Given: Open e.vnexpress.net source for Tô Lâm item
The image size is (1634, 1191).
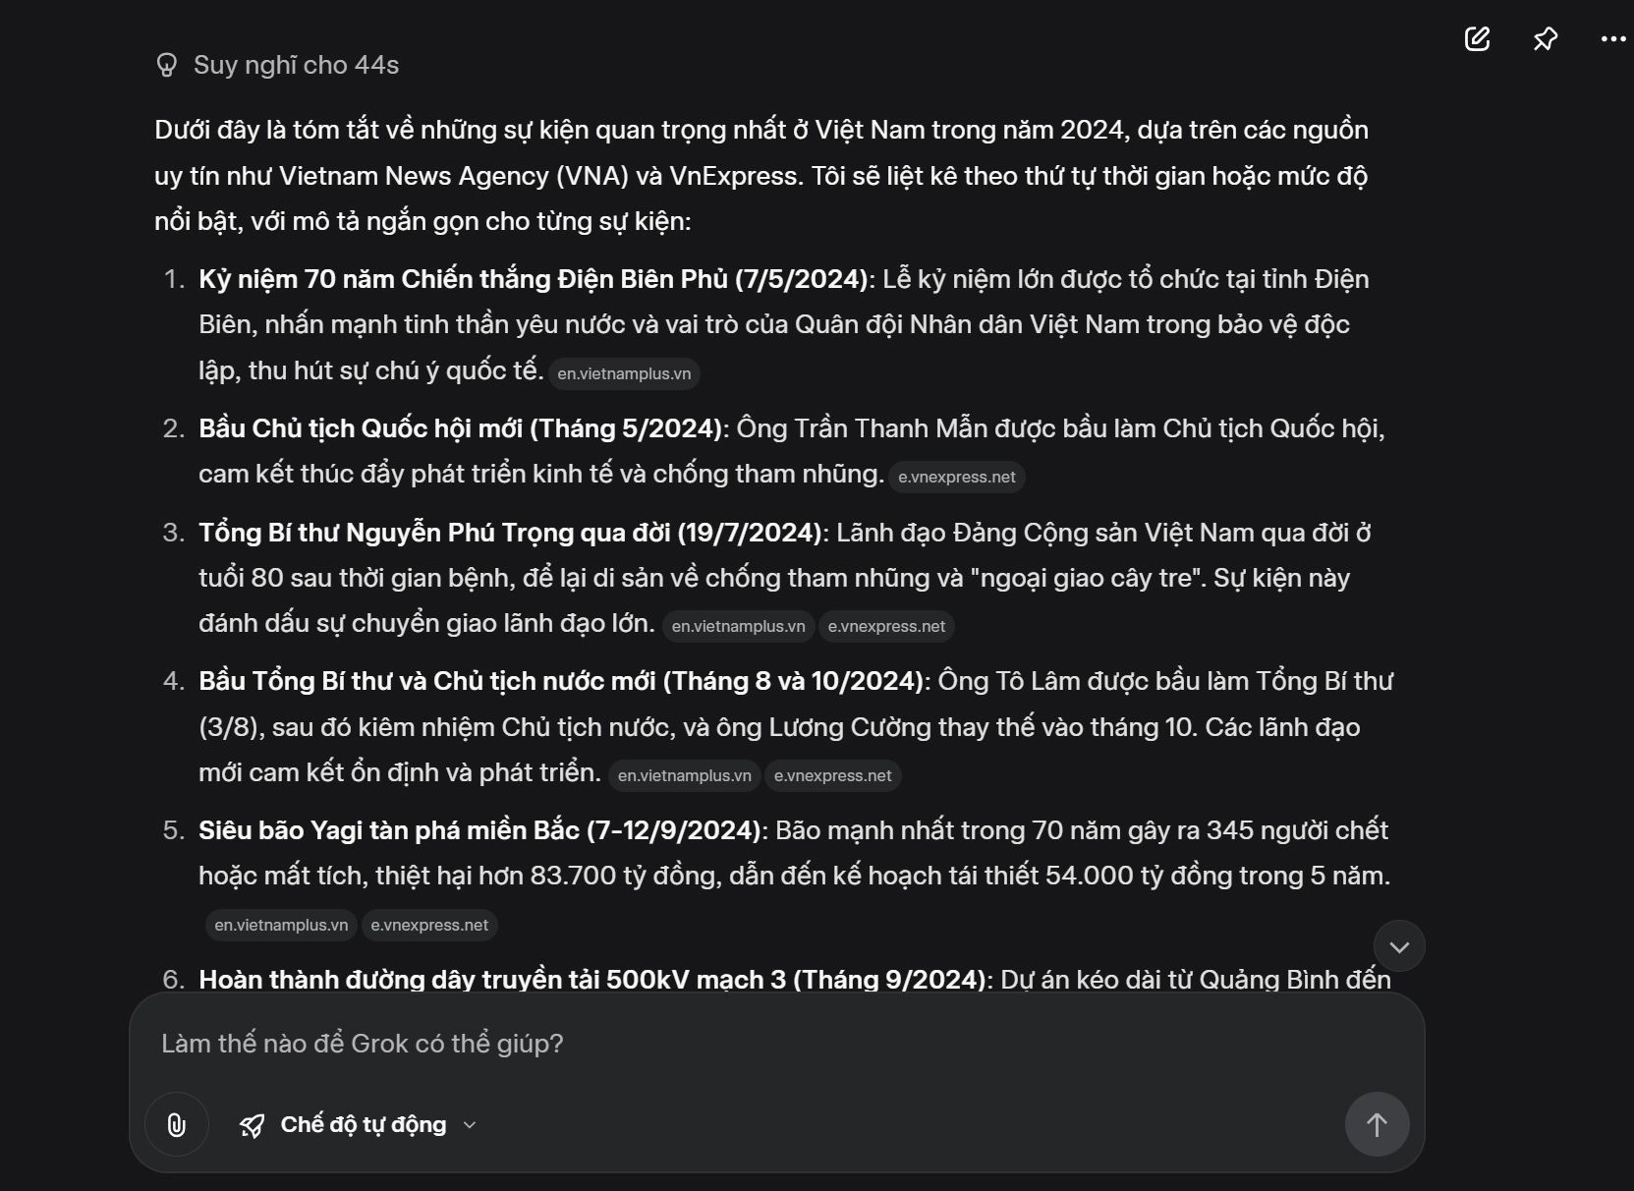Looking at the screenshot, I should [832, 776].
